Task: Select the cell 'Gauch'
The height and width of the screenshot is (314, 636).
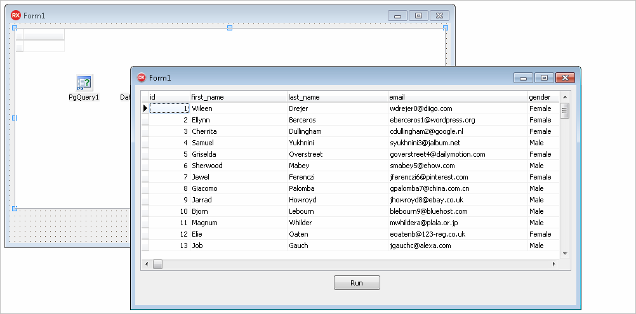Action: pyautogui.click(x=338, y=245)
